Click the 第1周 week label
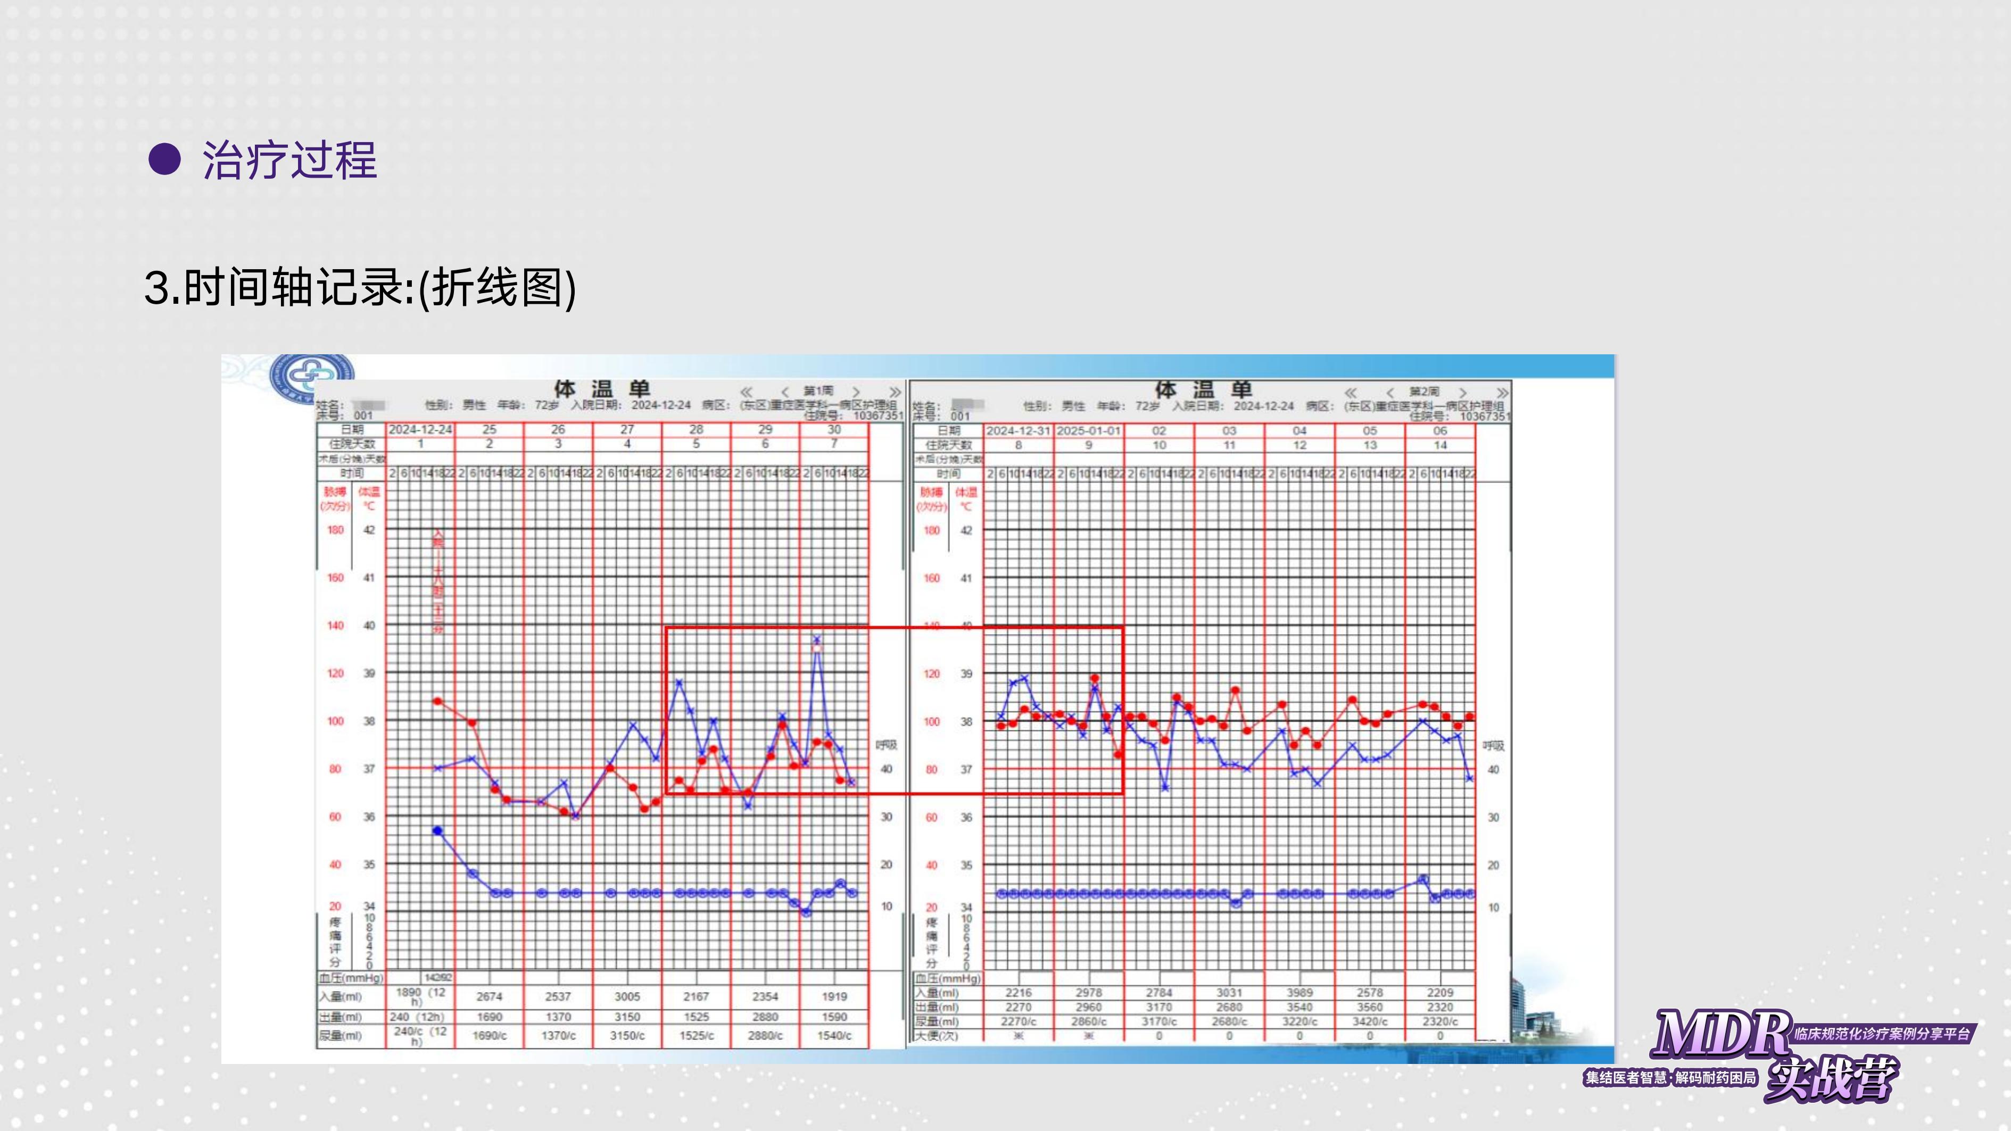 pyautogui.click(x=819, y=391)
